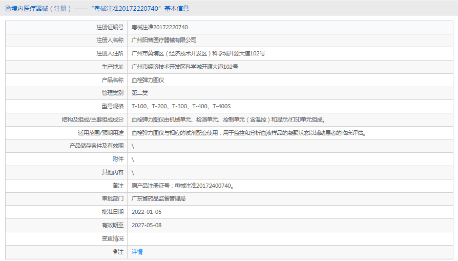Image resolution: width=458 pixels, height=261 pixels.
Task: Select the intended use description text
Action: (248, 133)
